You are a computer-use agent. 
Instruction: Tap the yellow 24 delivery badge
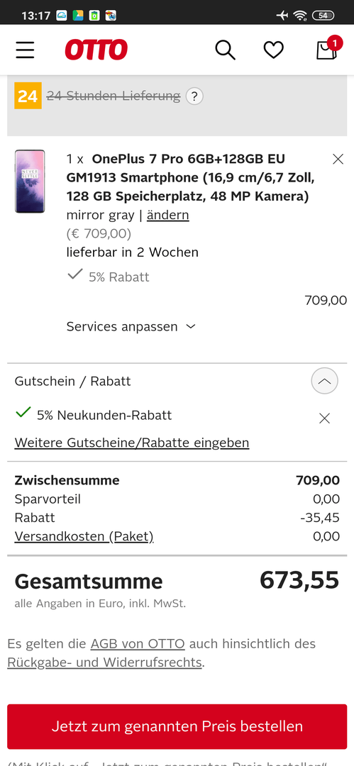click(x=28, y=96)
